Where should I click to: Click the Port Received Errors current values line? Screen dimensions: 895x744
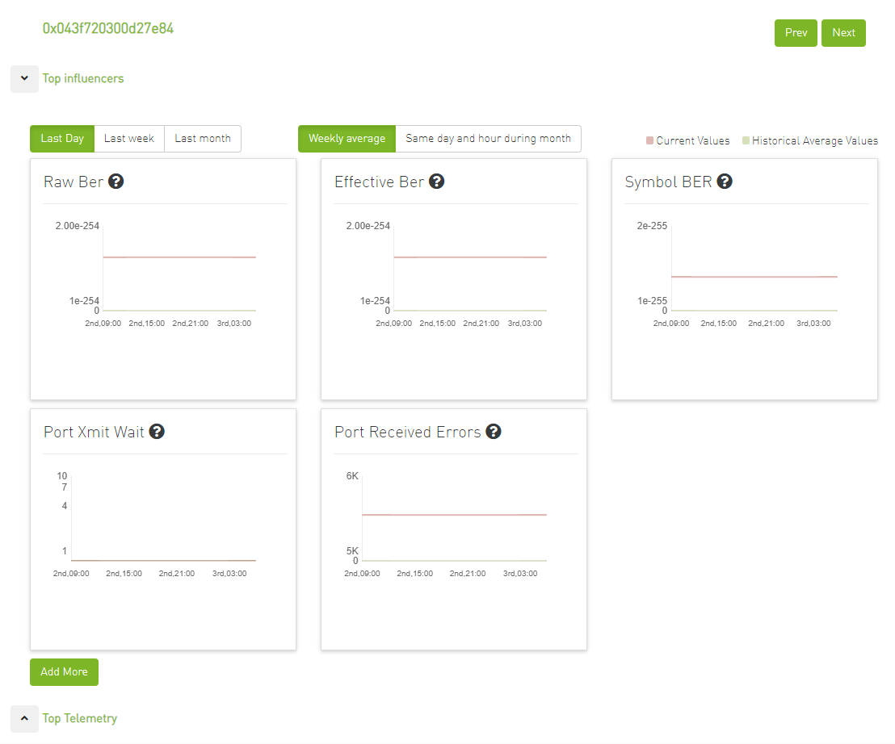coord(454,515)
